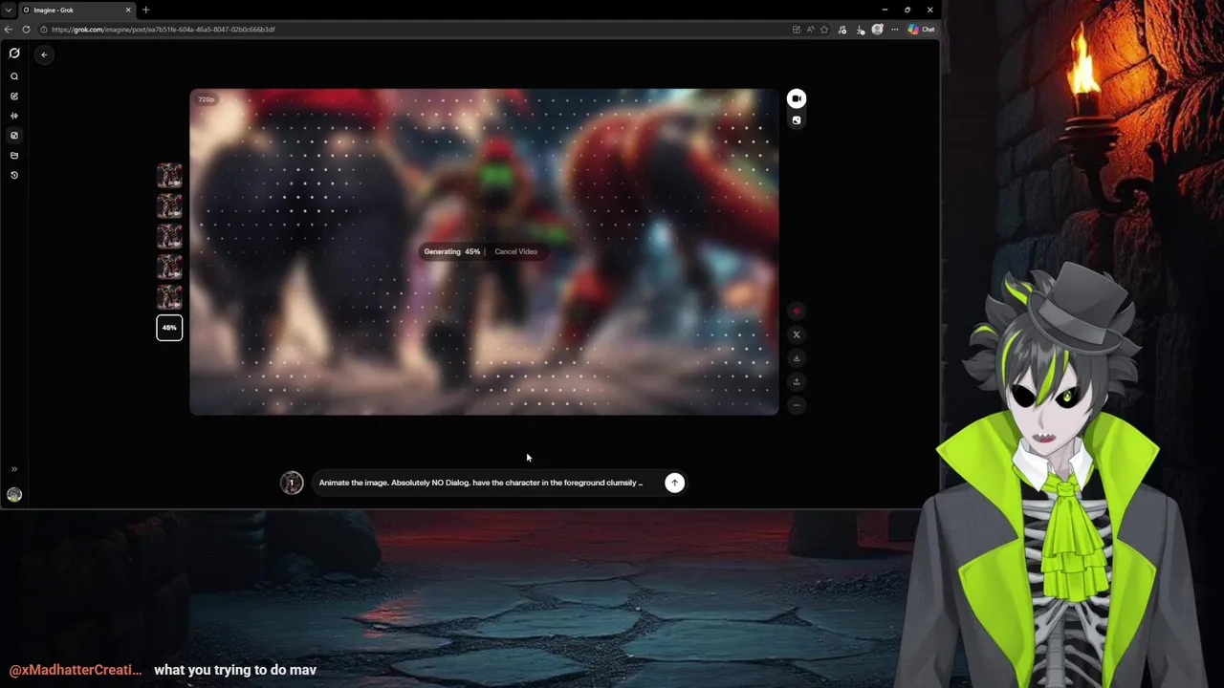This screenshot has height=688, width=1224.
Task: Open more options below the share icon
Action: 797,405
